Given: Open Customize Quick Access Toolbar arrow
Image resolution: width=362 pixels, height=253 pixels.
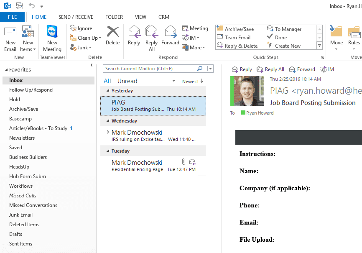Looking at the screenshot, I should [41, 6].
